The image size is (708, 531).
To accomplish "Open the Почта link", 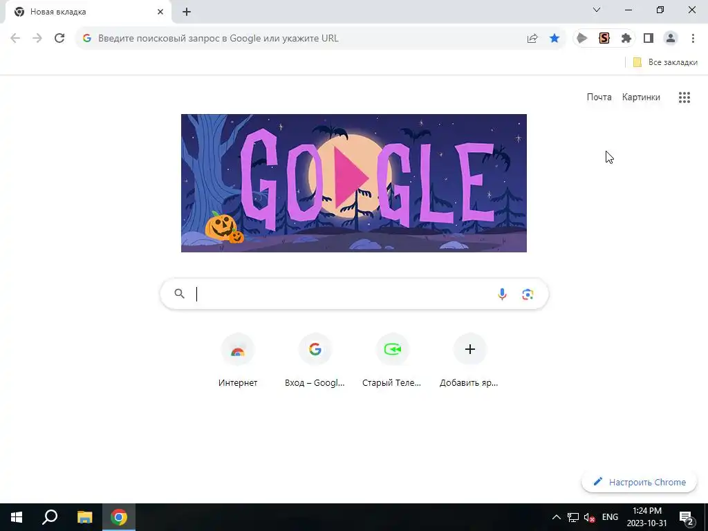I will [x=599, y=97].
